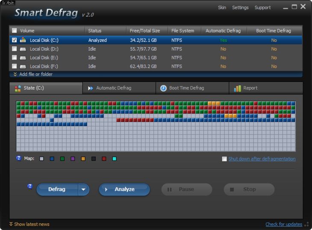Open the Settings menu
Screen dimensions: 312x230
[240, 8]
